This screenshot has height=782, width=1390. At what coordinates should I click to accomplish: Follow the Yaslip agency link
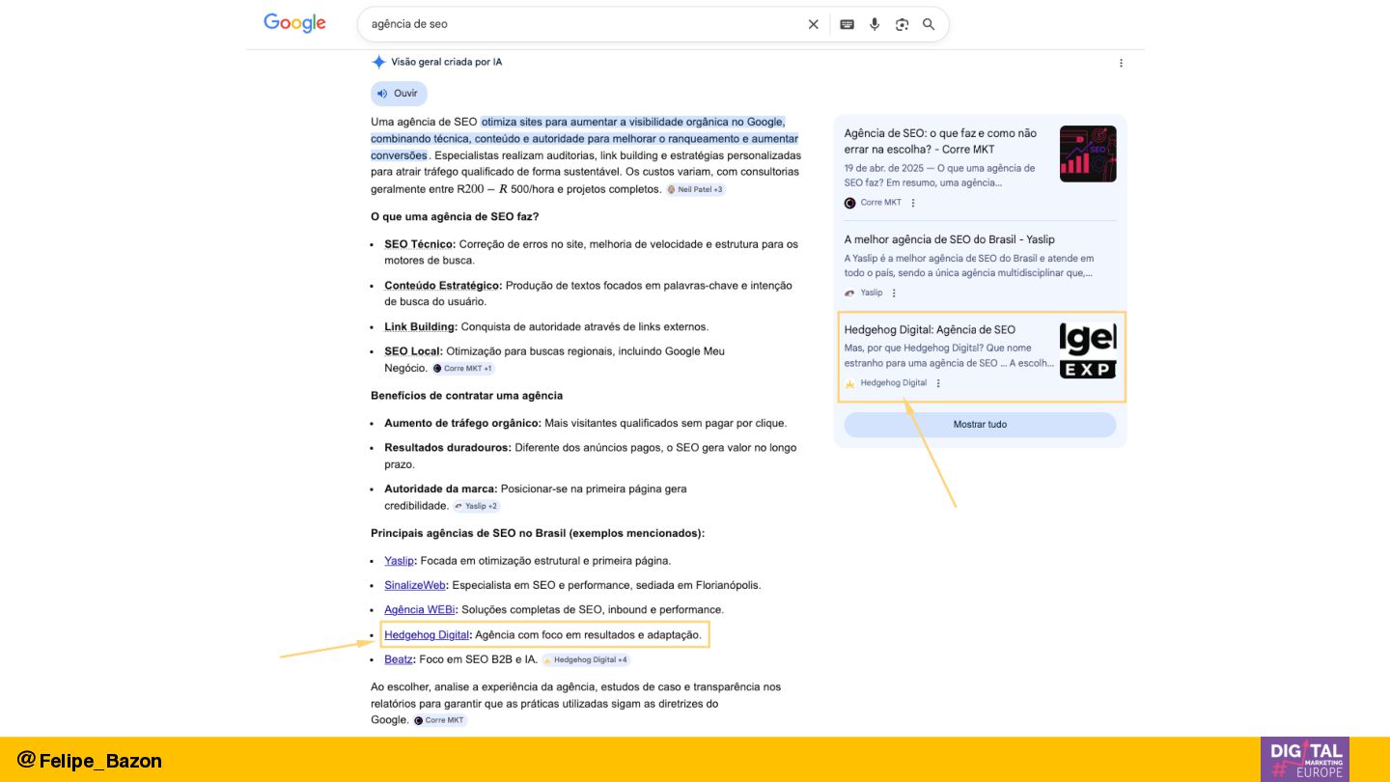click(399, 560)
